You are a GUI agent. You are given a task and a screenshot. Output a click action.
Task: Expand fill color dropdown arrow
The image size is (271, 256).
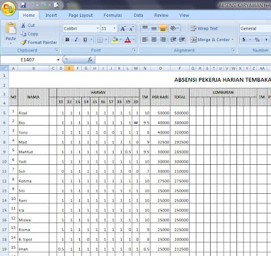[x=121, y=40]
